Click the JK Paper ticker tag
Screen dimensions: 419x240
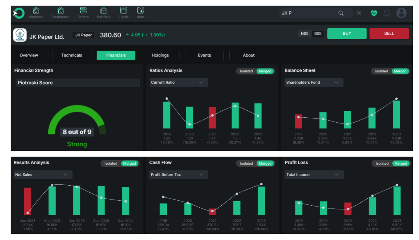pyautogui.click(x=83, y=35)
